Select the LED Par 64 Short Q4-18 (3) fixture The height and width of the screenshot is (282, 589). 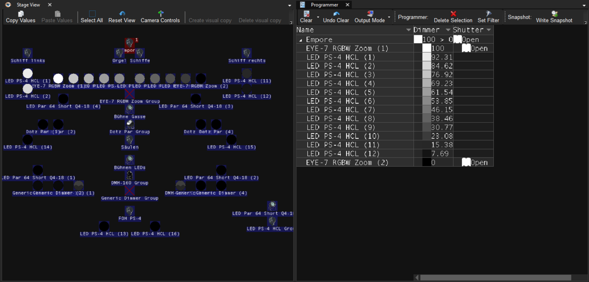(x=196, y=99)
